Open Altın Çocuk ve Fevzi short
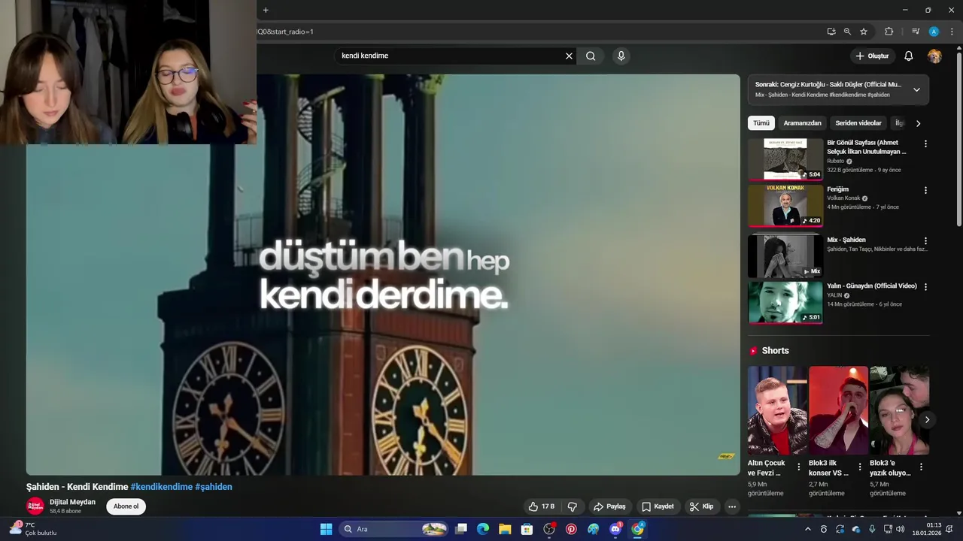Viewport: 963px width, 541px height. pos(777,410)
